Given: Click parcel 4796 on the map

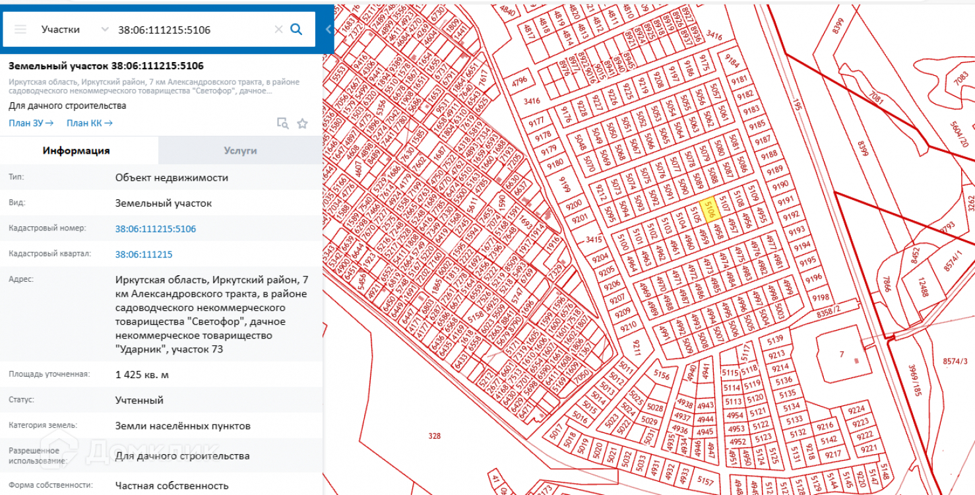Looking at the screenshot, I should point(520,81).
